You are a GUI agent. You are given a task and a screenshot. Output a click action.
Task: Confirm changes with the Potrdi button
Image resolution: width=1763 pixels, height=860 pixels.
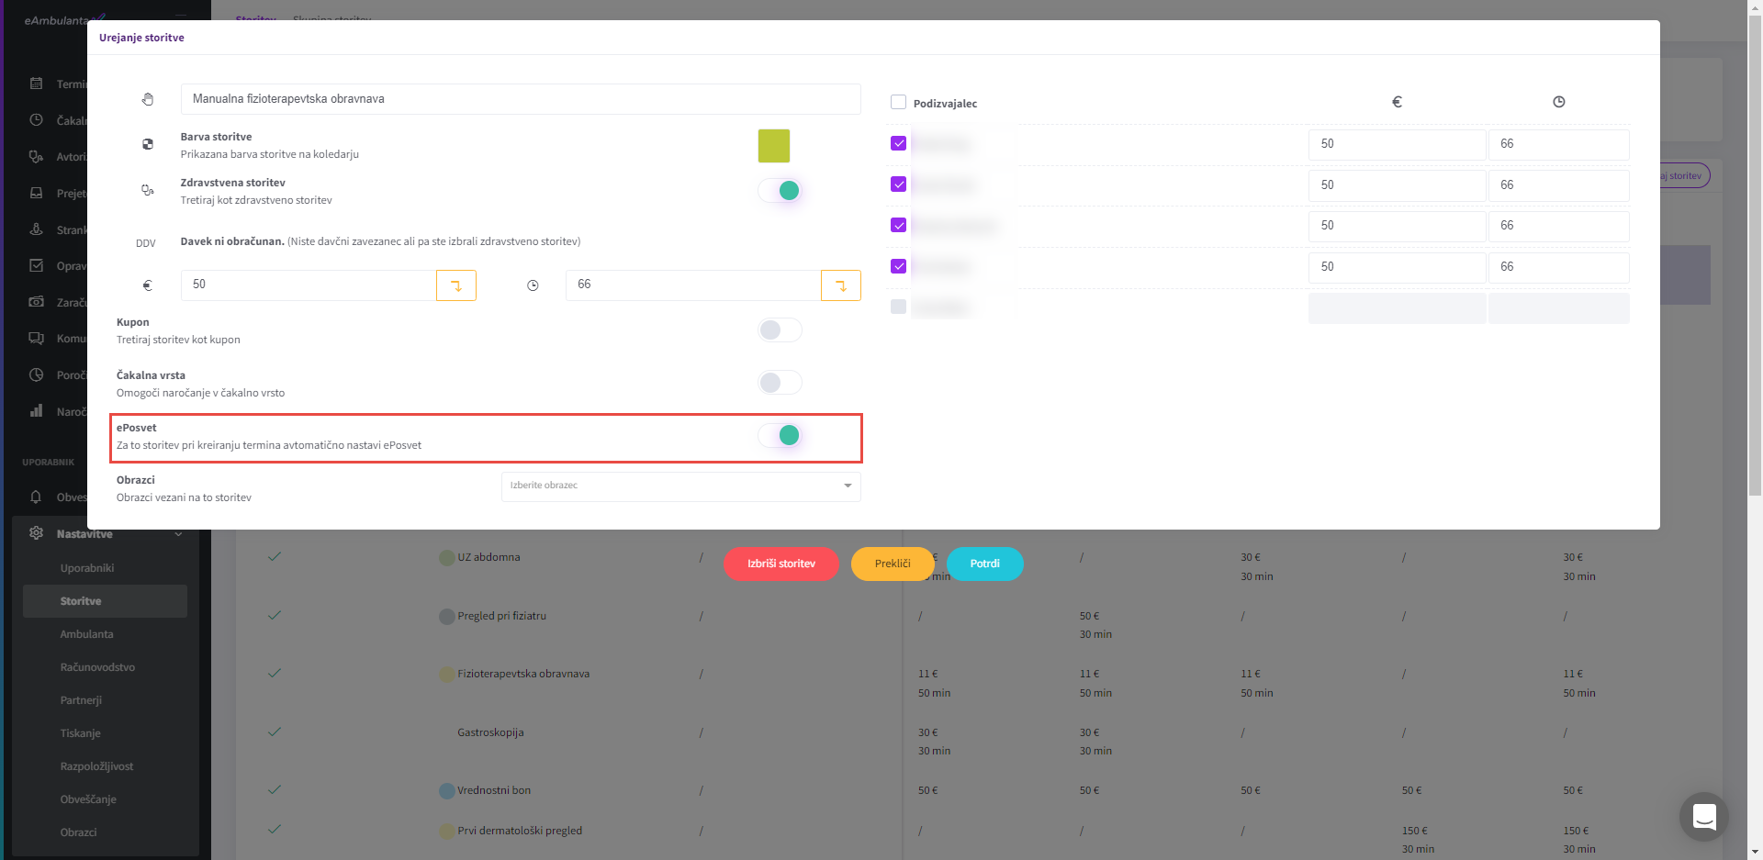pos(984,564)
